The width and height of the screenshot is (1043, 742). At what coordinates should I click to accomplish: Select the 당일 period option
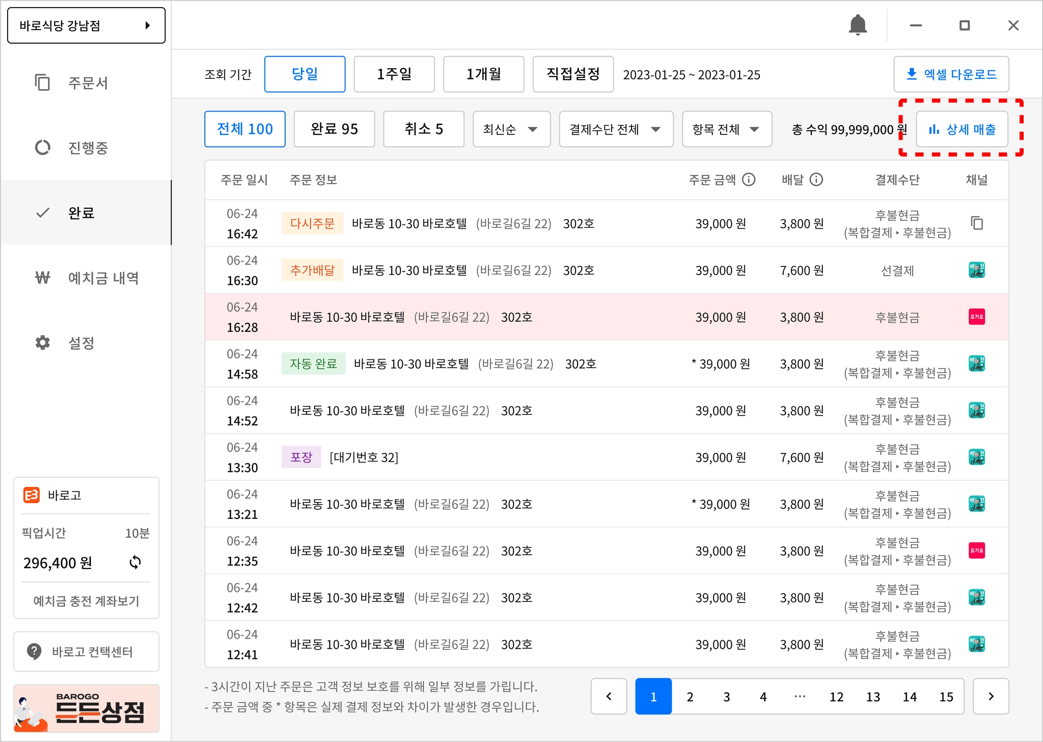pos(305,74)
